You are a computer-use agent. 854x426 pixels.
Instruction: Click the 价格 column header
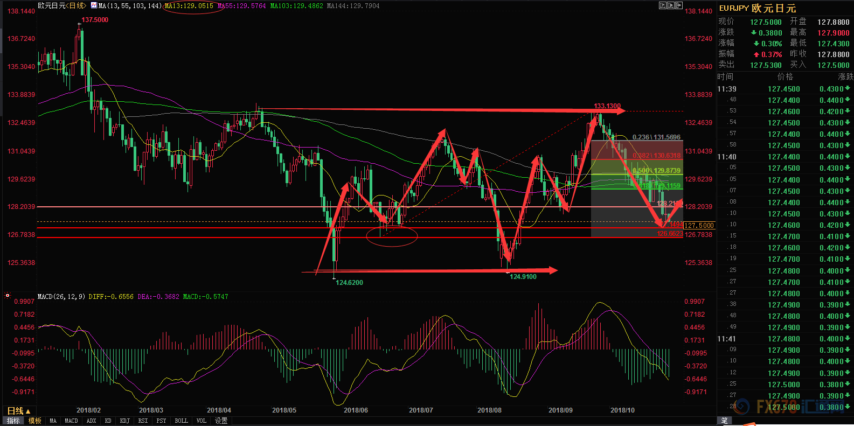click(x=786, y=77)
